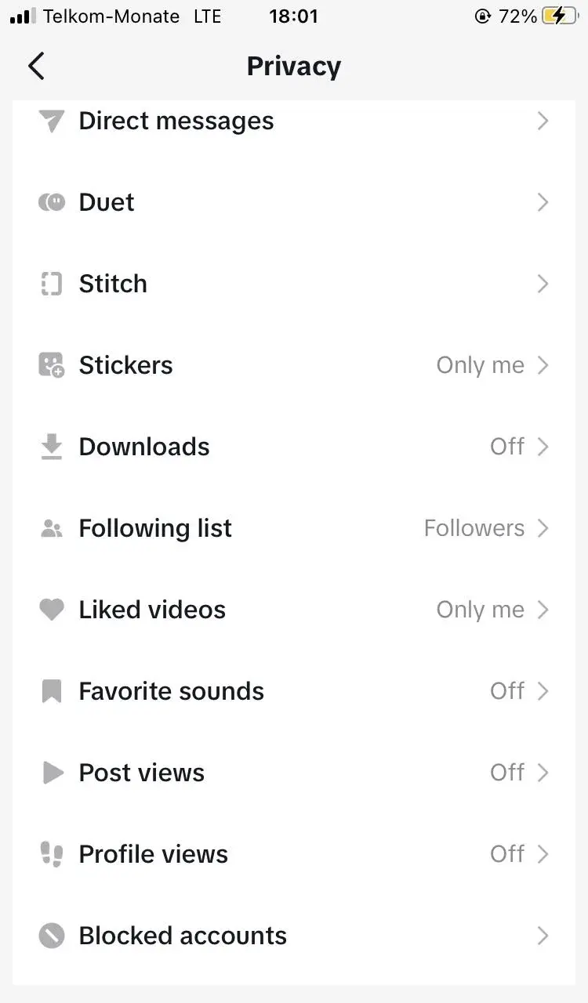588x1003 pixels.
Task: Tap the Post views play icon
Action: tap(52, 773)
